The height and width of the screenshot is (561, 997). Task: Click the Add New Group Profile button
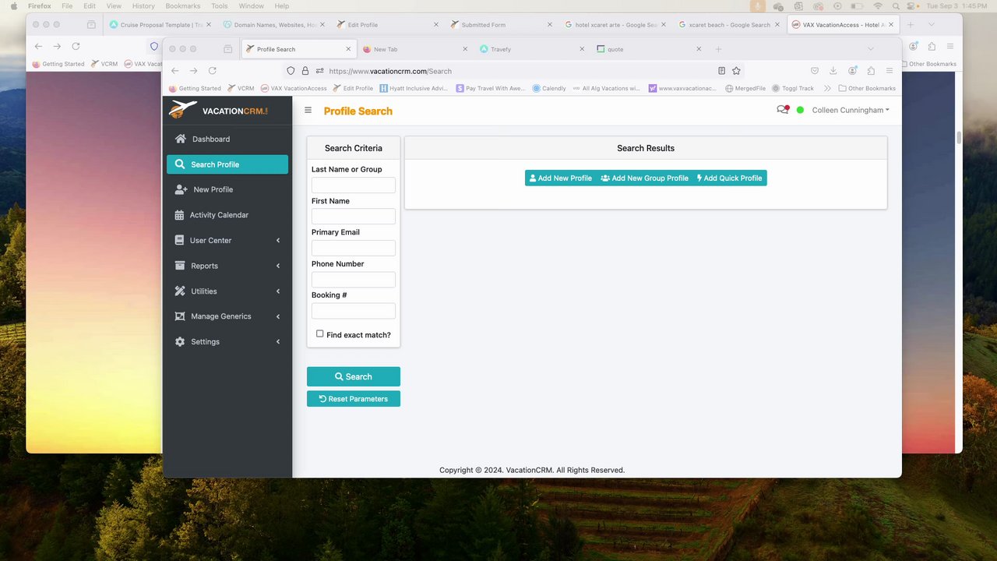644,178
